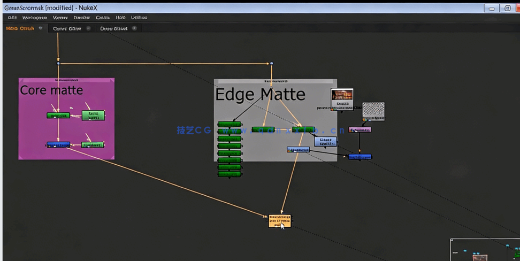
Task: Select the blue node right of Edge Matte
Action: (360, 157)
